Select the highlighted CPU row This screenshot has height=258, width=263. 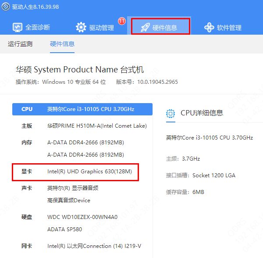(82, 109)
